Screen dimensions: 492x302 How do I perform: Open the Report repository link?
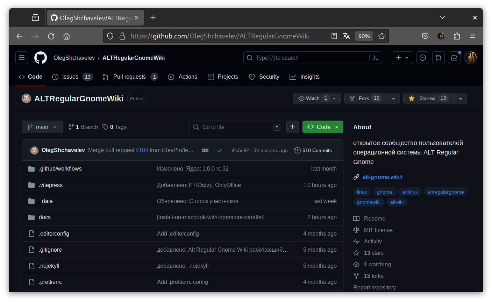pyautogui.click(x=375, y=287)
